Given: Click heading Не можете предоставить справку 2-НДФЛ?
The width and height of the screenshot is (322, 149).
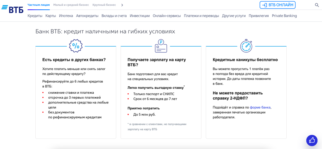Looking at the screenshot, I should pos(238,95).
